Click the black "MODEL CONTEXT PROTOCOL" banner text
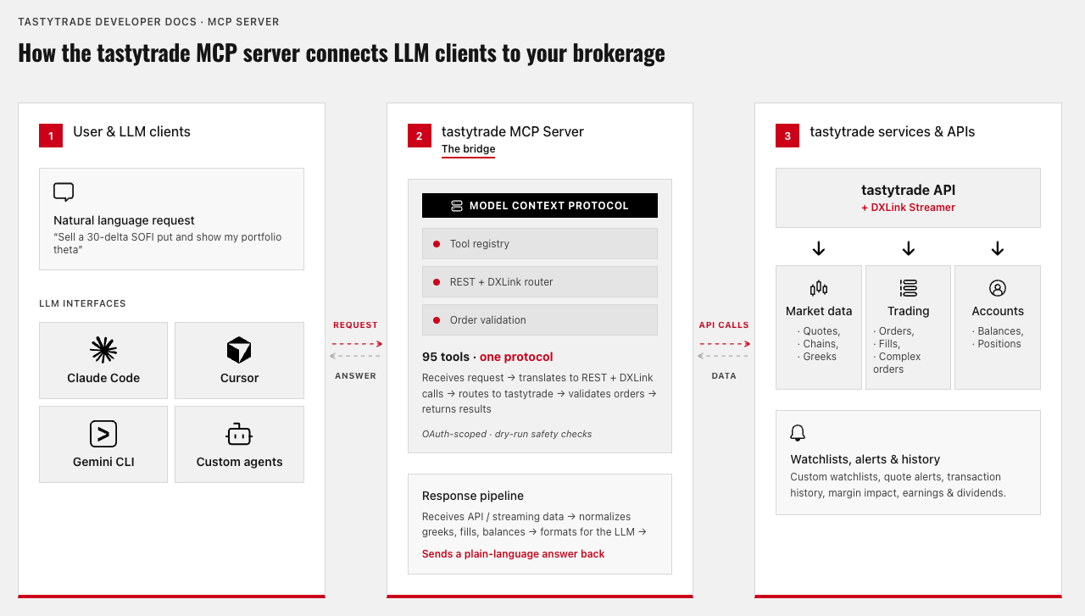 coord(549,206)
